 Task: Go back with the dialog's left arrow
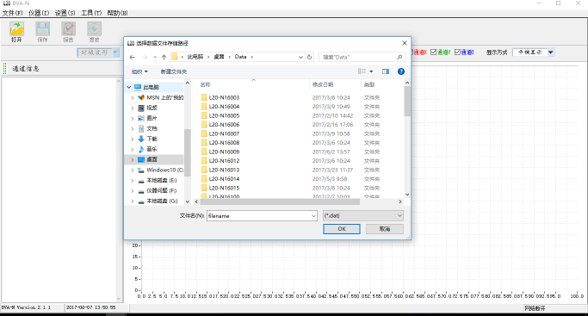click(132, 57)
